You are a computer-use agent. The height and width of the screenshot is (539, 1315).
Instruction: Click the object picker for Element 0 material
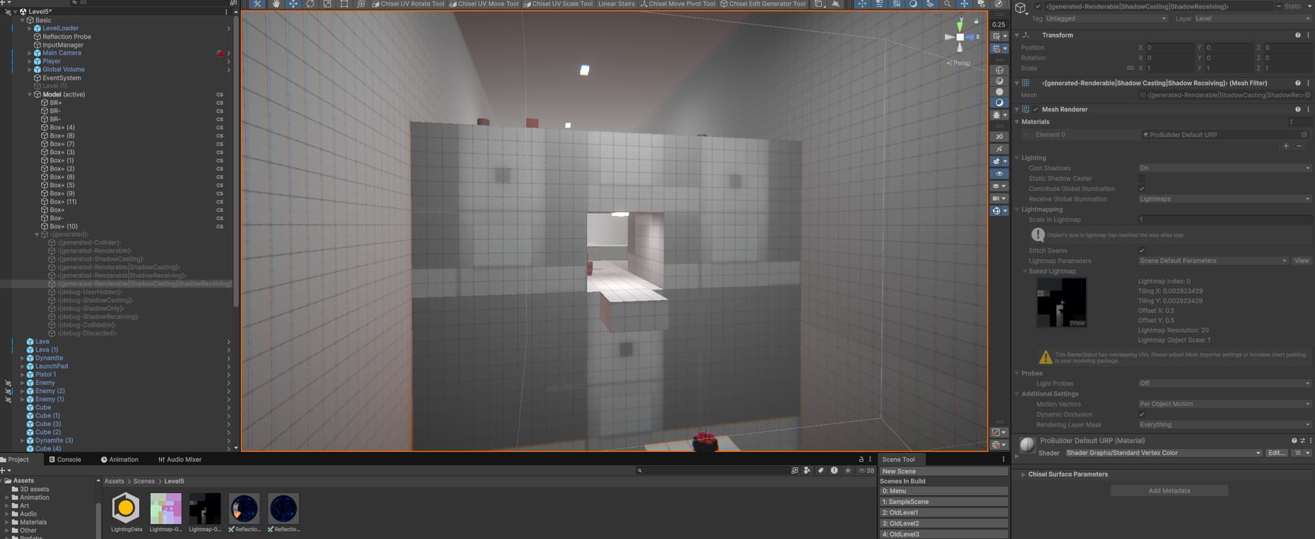pos(1304,135)
